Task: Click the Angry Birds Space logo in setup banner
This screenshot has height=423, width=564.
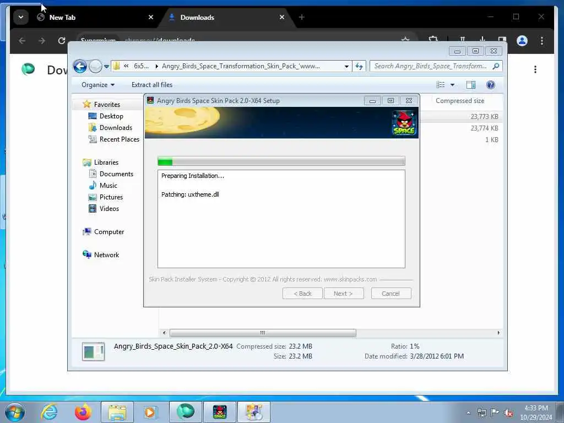Action: [404, 123]
